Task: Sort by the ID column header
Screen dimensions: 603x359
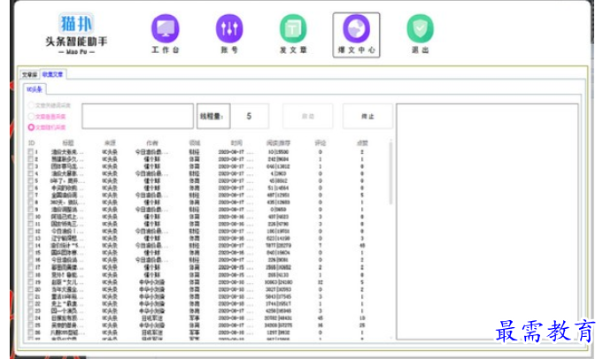Action: tap(32, 143)
